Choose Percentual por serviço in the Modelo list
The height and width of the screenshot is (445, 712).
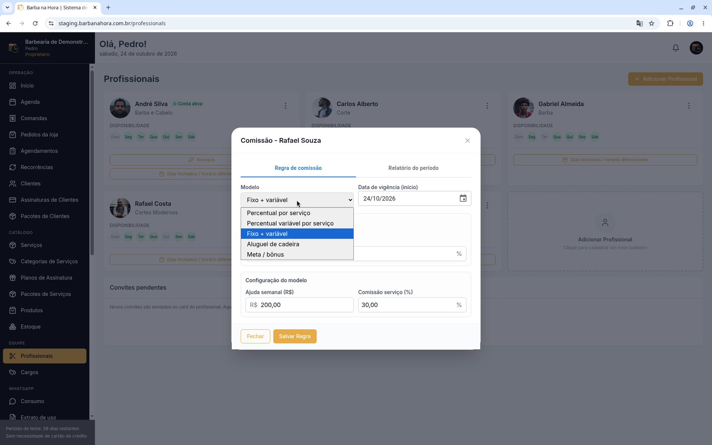point(297,213)
